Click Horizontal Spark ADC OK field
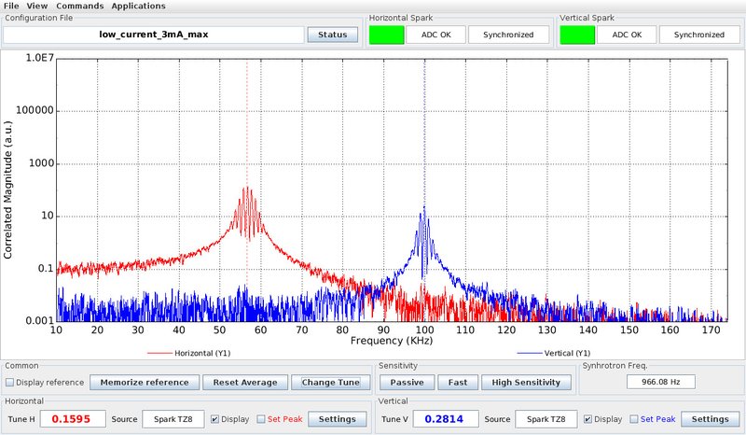 [x=435, y=35]
